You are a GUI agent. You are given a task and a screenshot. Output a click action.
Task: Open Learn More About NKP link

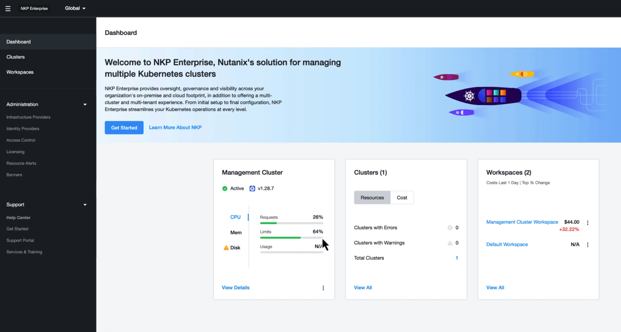click(175, 128)
